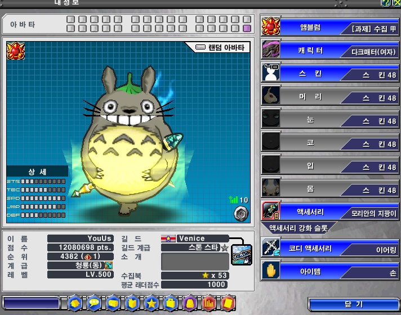Viewport: 401px width, 315px height.
Task: Select the 코 row
Action: pos(329,142)
